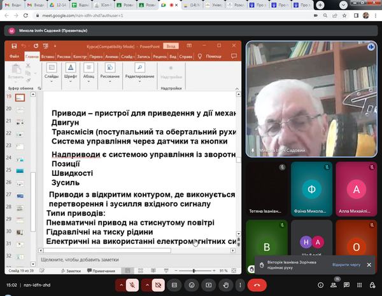Screen dimensions: 382x296
Task: Open the emoji reactions button
Action: tap(190, 285)
